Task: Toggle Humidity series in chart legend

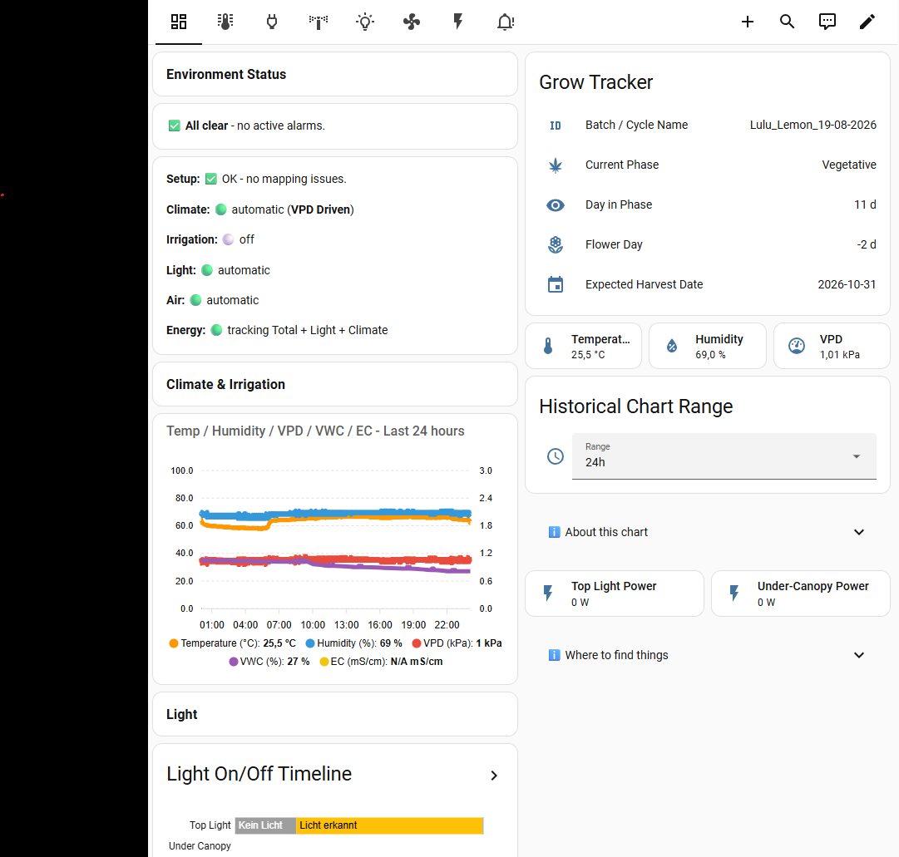Action: pyautogui.click(x=353, y=643)
